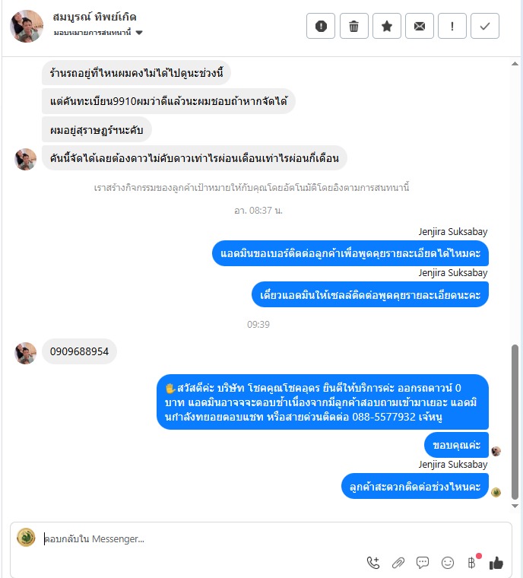Image resolution: width=523 pixels, height=578 pixels.
Task: Start a call with phone plus icon
Action: [373, 563]
